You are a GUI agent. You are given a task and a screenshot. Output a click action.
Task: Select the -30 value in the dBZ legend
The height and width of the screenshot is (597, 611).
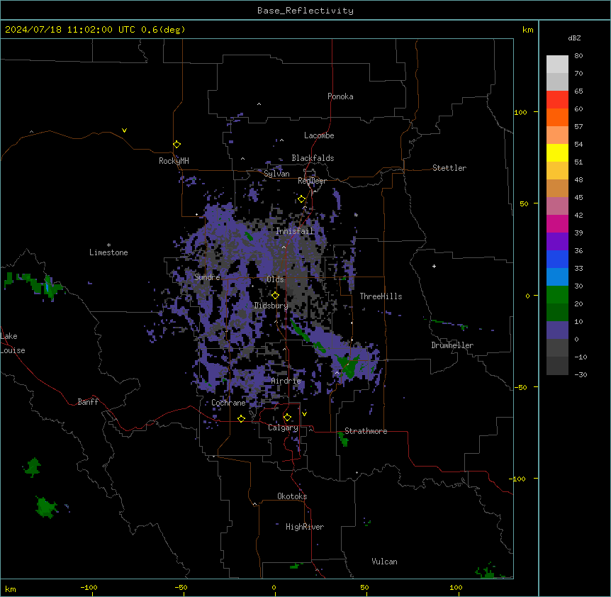(x=581, y=375)
